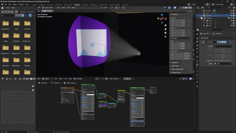Open the Render menu

[x=15, y=4]
